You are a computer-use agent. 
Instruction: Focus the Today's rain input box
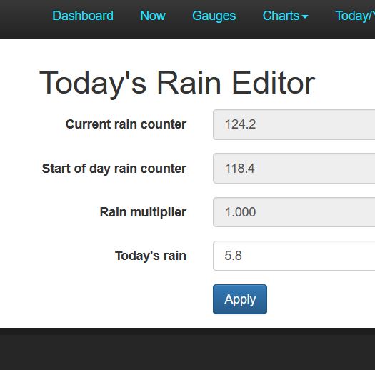pyautogui.click(x=294, y=256)
